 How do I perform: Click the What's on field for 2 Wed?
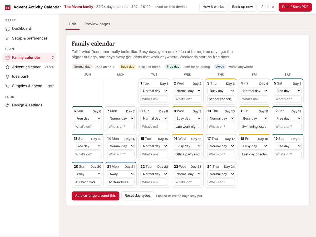coord(187,99)
